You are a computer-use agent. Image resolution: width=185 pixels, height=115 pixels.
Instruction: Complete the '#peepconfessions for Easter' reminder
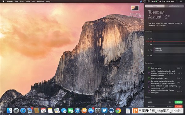click(149, 91)
